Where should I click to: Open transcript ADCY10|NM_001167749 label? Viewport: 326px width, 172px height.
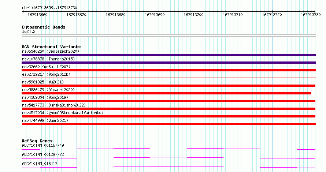[x=43, y=145]
